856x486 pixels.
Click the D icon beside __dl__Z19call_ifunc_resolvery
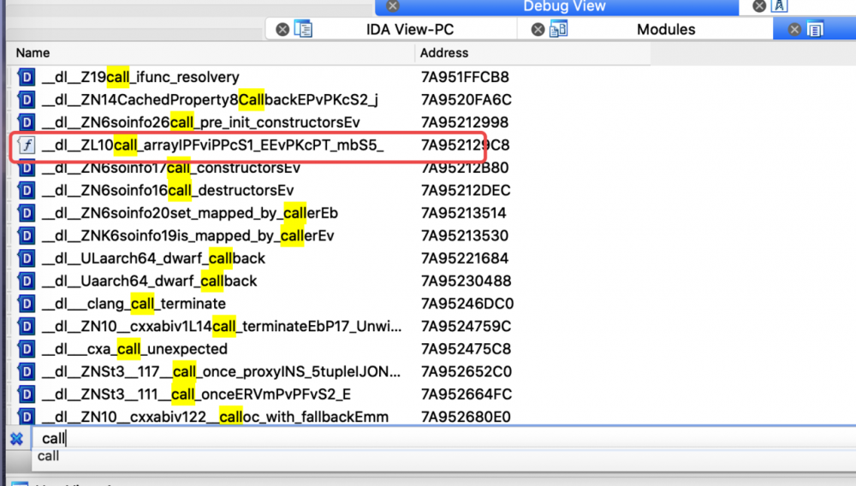click(x=27, y=77)
